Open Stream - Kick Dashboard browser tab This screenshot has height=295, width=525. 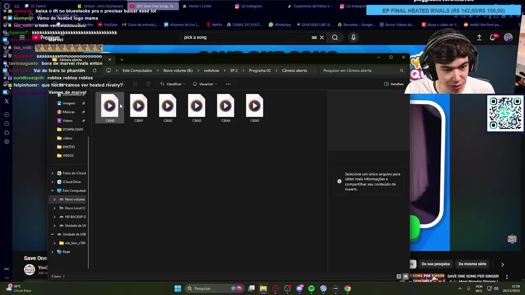pos(101,6)
